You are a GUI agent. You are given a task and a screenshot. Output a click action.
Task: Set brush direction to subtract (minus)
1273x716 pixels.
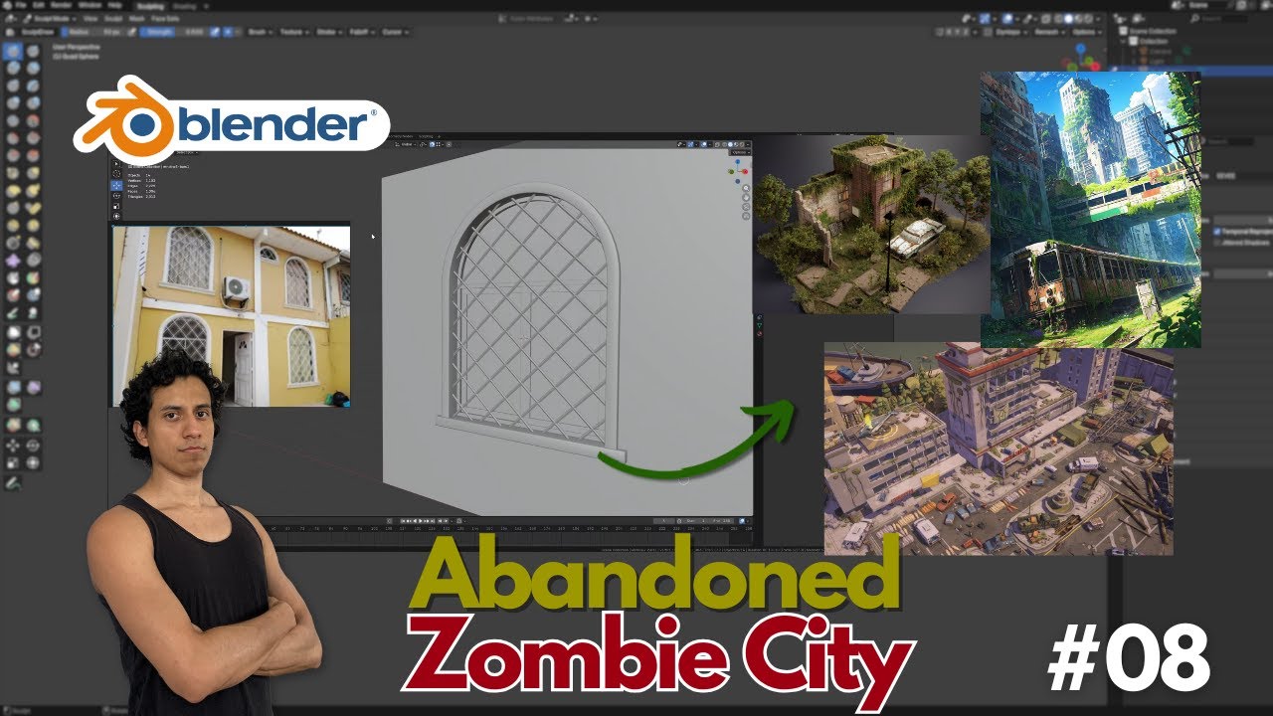coord(238,33)
